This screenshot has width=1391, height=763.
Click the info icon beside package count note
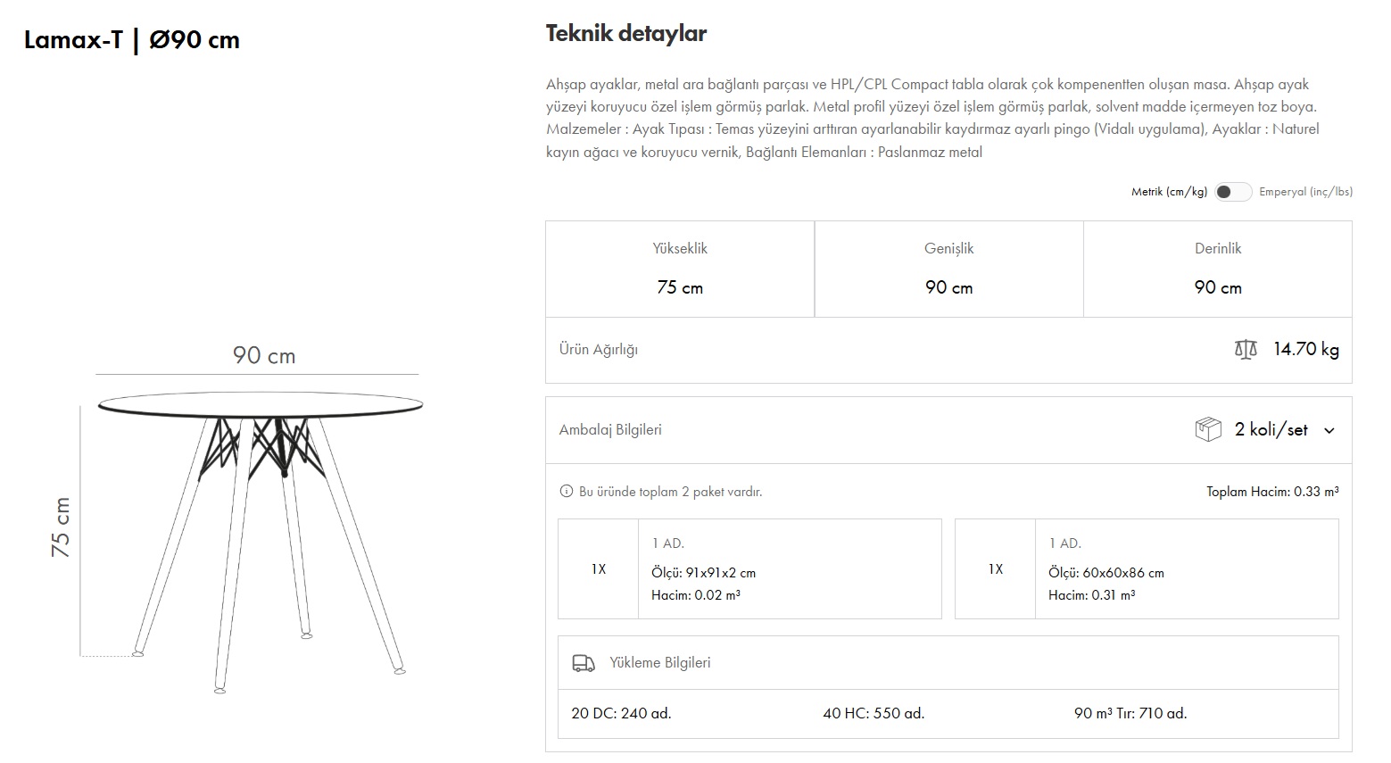click(x=566, y=492)
